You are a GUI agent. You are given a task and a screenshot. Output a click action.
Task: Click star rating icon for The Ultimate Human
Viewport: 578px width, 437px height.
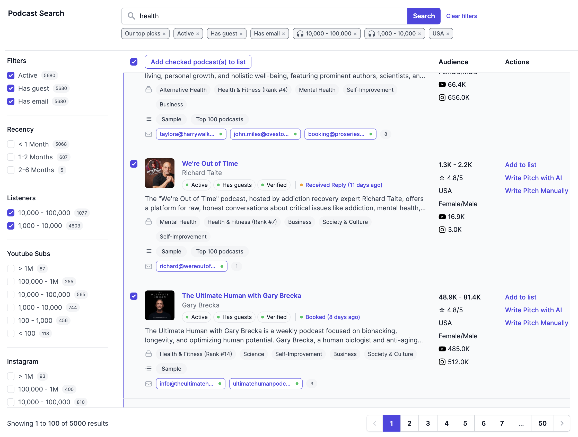pos(442,310)
